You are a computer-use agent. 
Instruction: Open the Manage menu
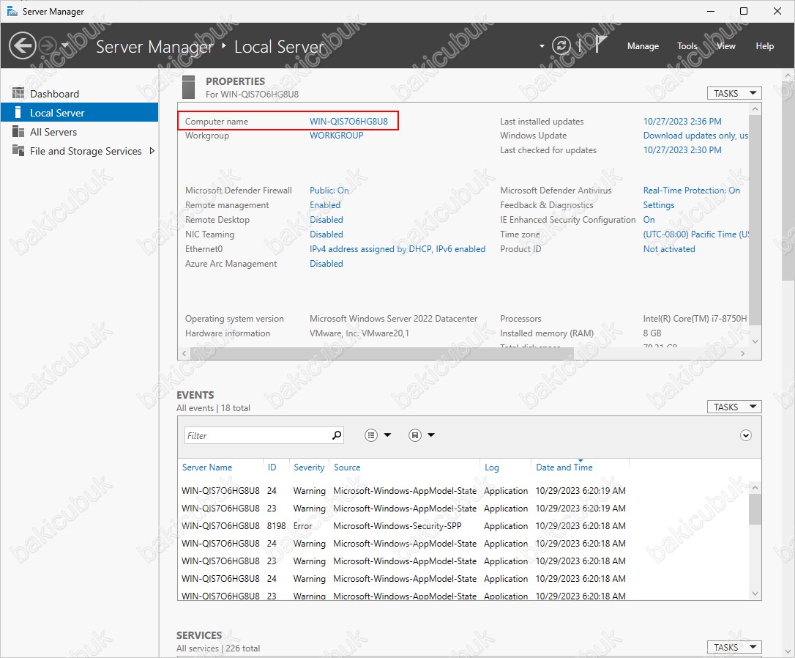pyautogui.click(x=643, y=46)
